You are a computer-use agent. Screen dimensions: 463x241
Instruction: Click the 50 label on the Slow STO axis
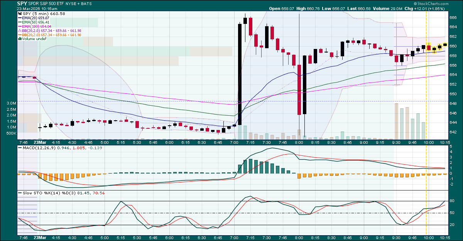pos(452,213)
